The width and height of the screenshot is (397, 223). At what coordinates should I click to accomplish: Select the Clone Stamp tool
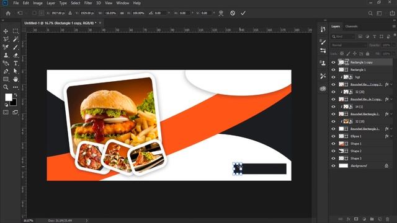(x=6, y=55)
